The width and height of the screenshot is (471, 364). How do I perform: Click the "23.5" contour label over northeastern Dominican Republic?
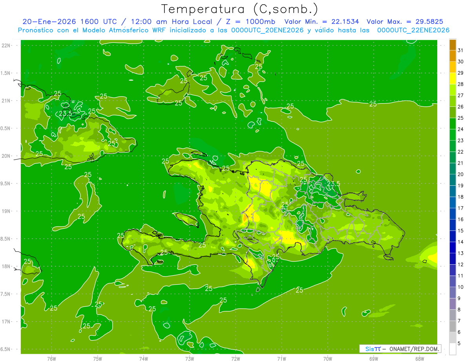pos(333,183)
